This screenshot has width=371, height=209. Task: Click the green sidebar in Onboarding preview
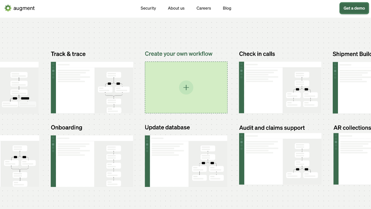coord(53,161)
